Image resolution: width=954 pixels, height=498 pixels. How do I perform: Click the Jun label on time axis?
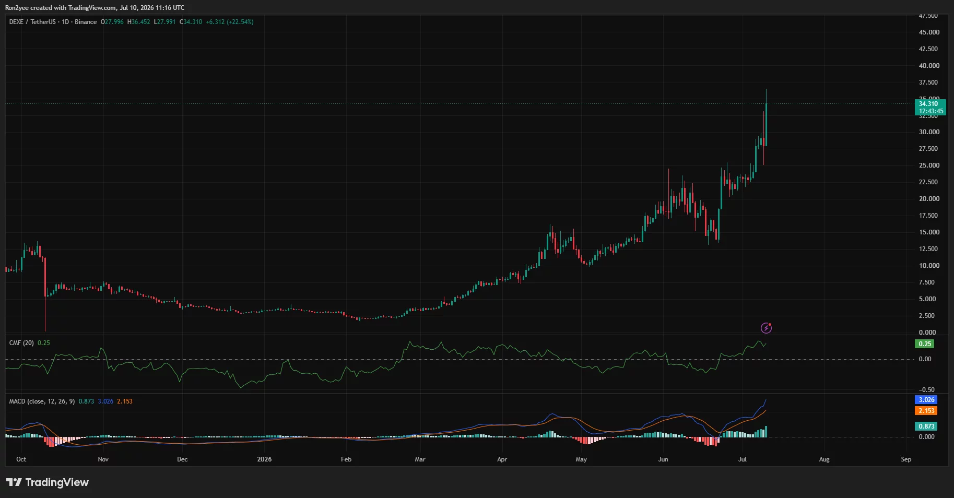(x=663, y=459)
